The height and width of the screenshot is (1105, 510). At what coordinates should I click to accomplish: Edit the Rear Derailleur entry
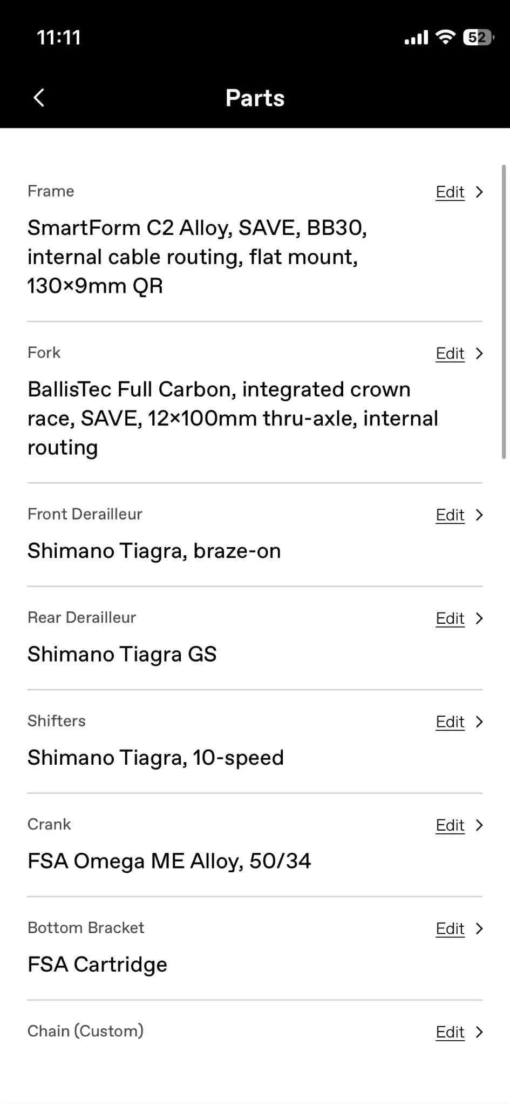point(450,618)
